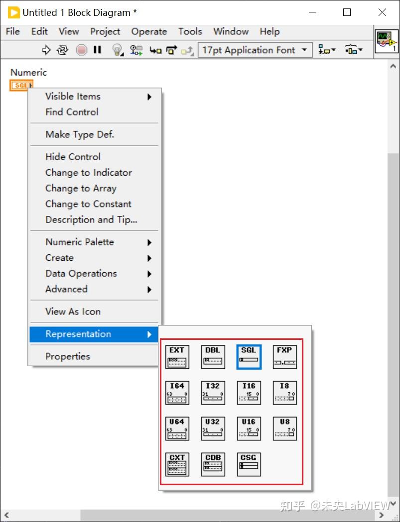Pick I32 signed integer representation
The height and width of the screenshot is (522, 400).
coord(213,393)
